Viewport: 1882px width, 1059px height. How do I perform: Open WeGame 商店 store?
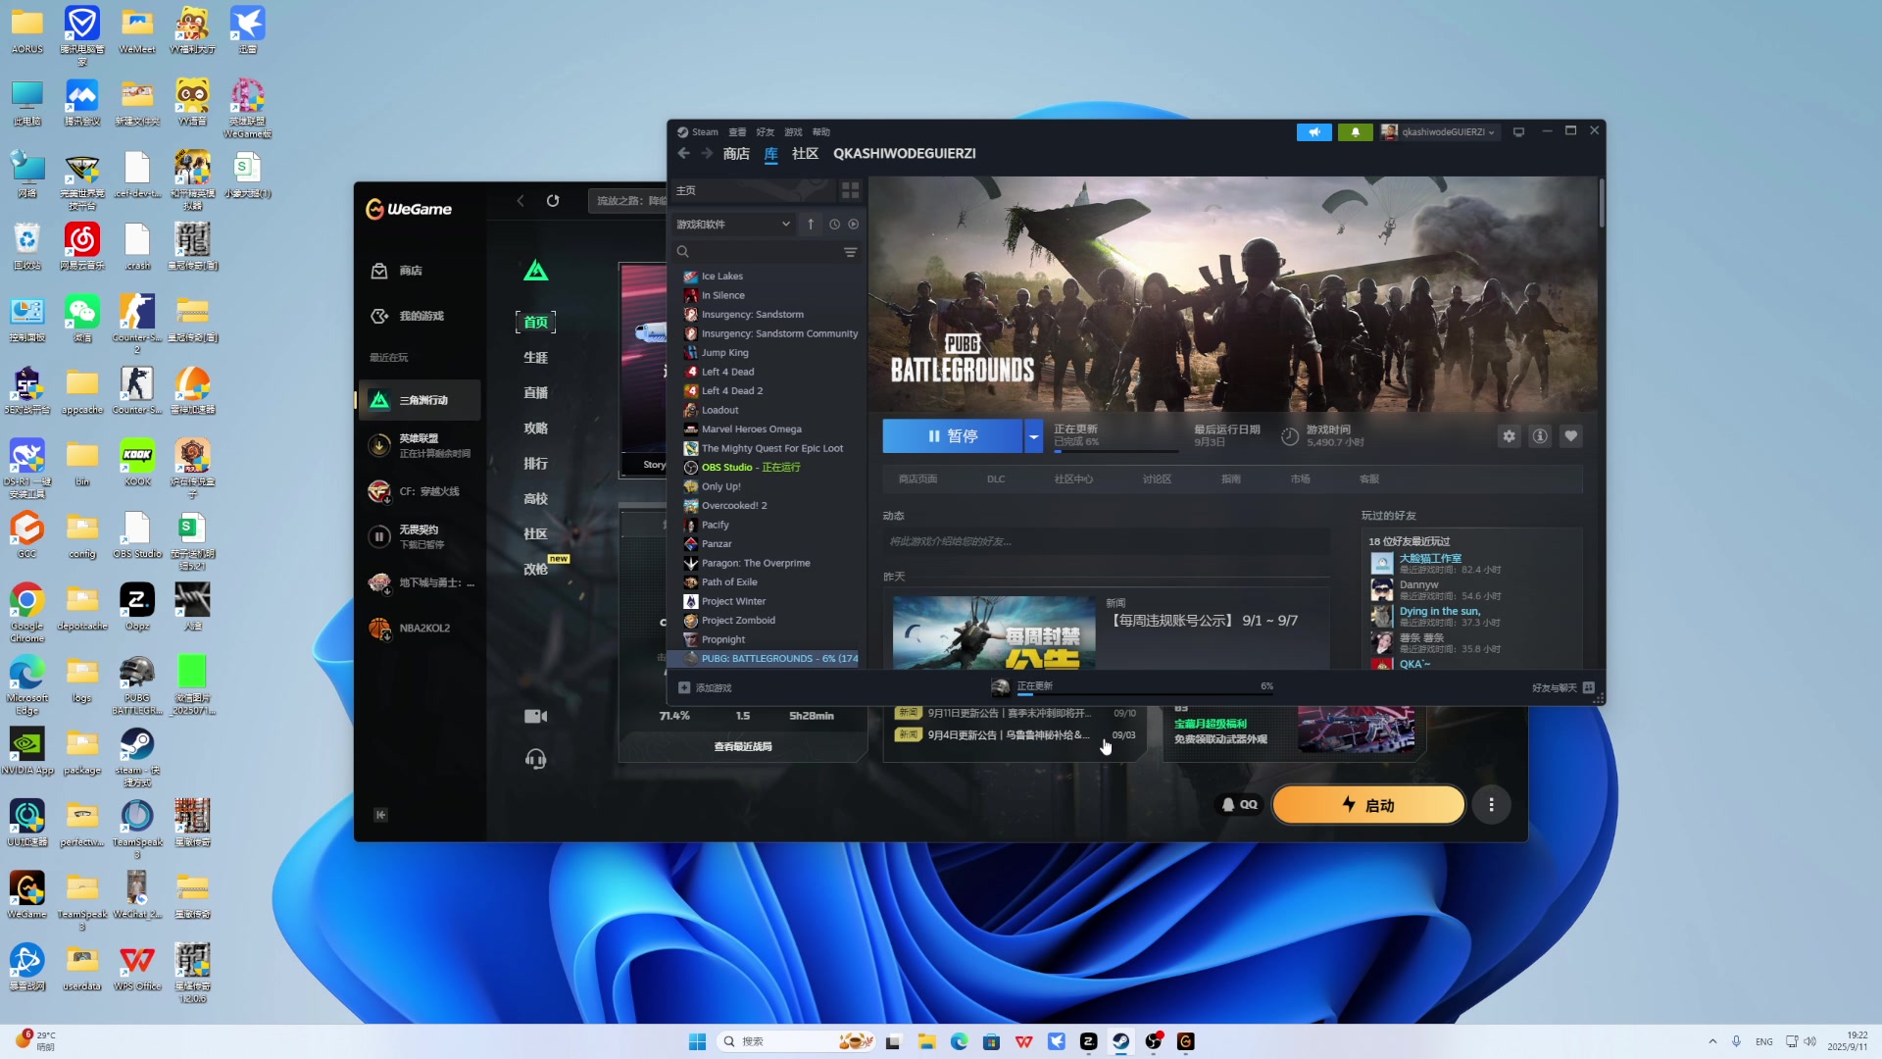398,271
